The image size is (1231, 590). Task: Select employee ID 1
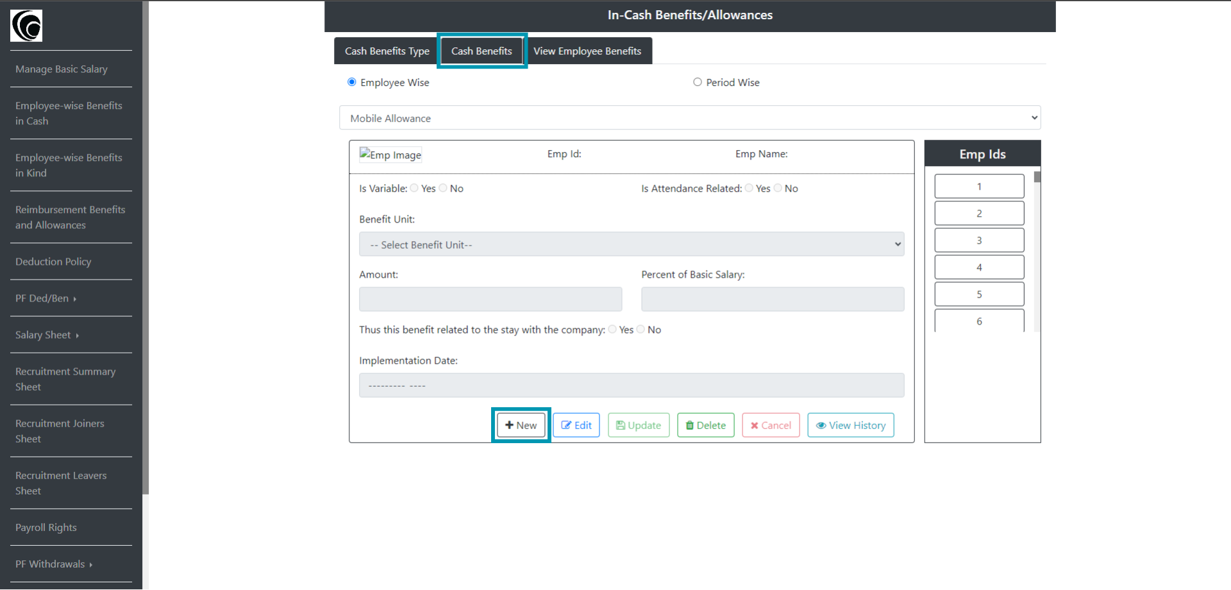pos(979,187)
